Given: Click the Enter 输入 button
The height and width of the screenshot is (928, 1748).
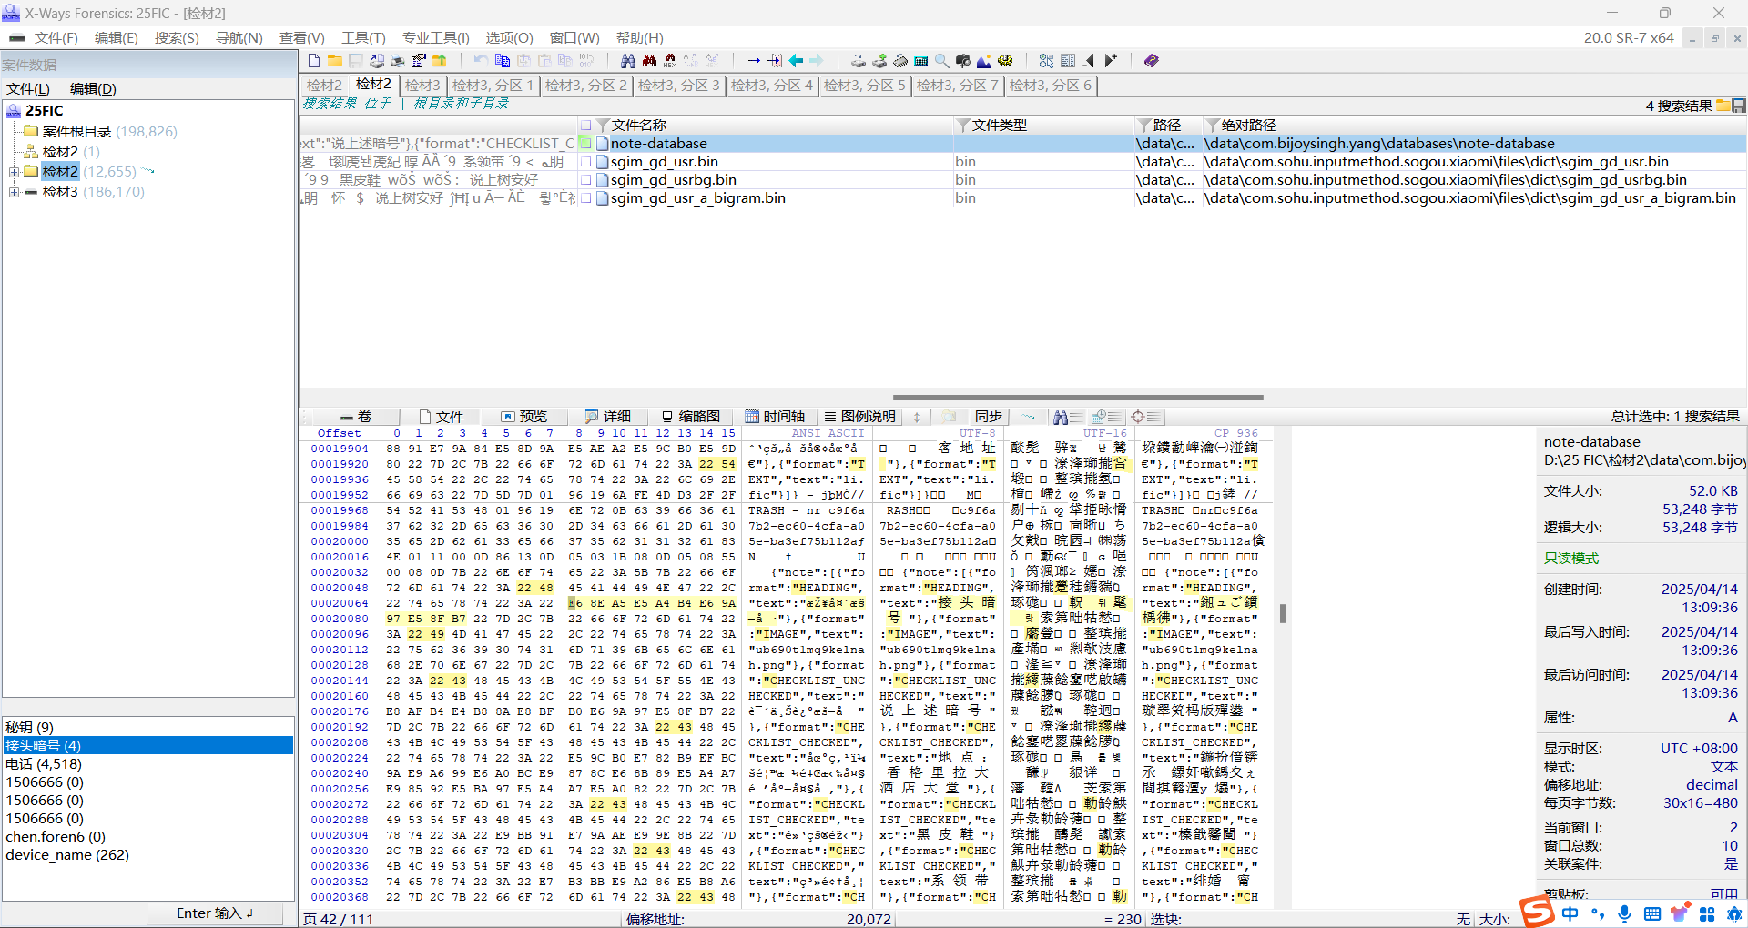Looking at the screenshot, I should point(216,913).
